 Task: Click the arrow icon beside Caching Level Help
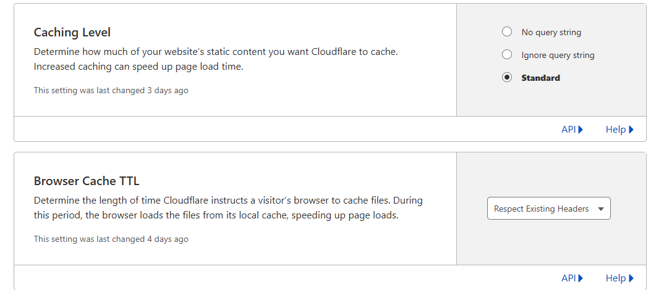631,130
